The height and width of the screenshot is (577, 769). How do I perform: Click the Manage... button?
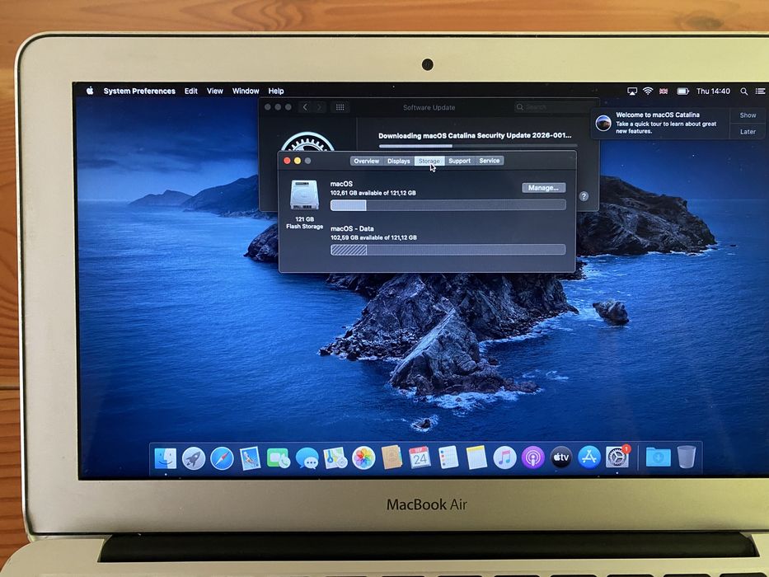coord(543,187)
